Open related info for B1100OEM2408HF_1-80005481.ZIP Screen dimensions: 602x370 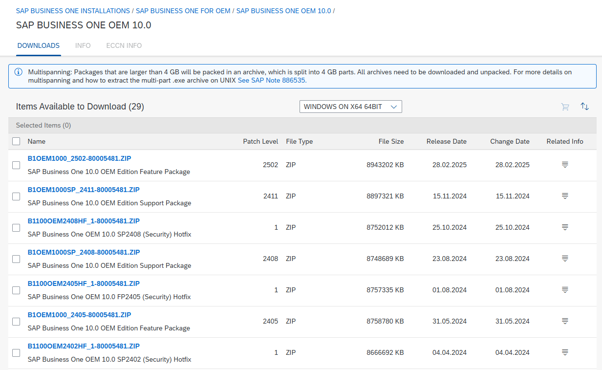click(565, 227)
